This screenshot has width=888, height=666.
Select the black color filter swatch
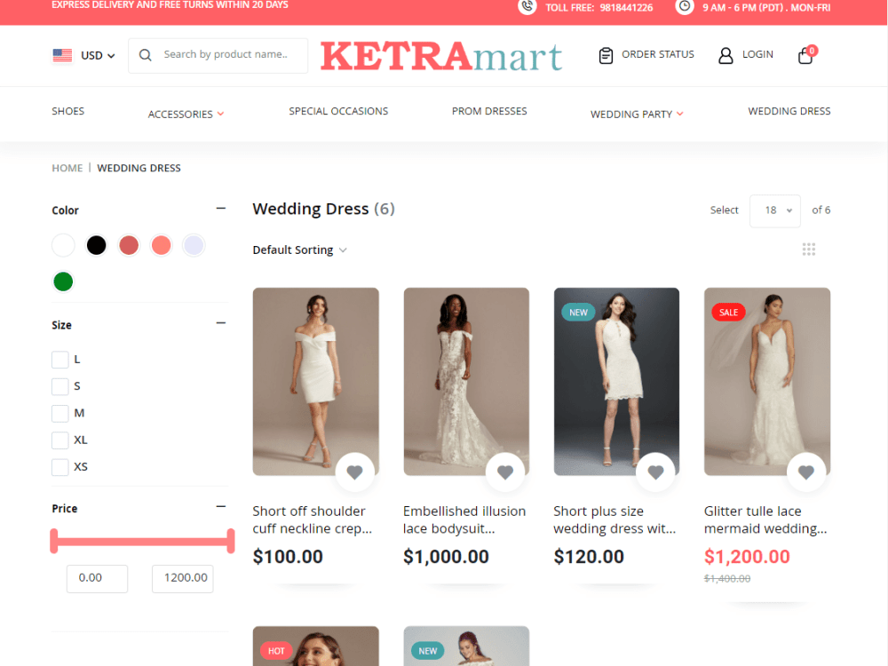96,245
